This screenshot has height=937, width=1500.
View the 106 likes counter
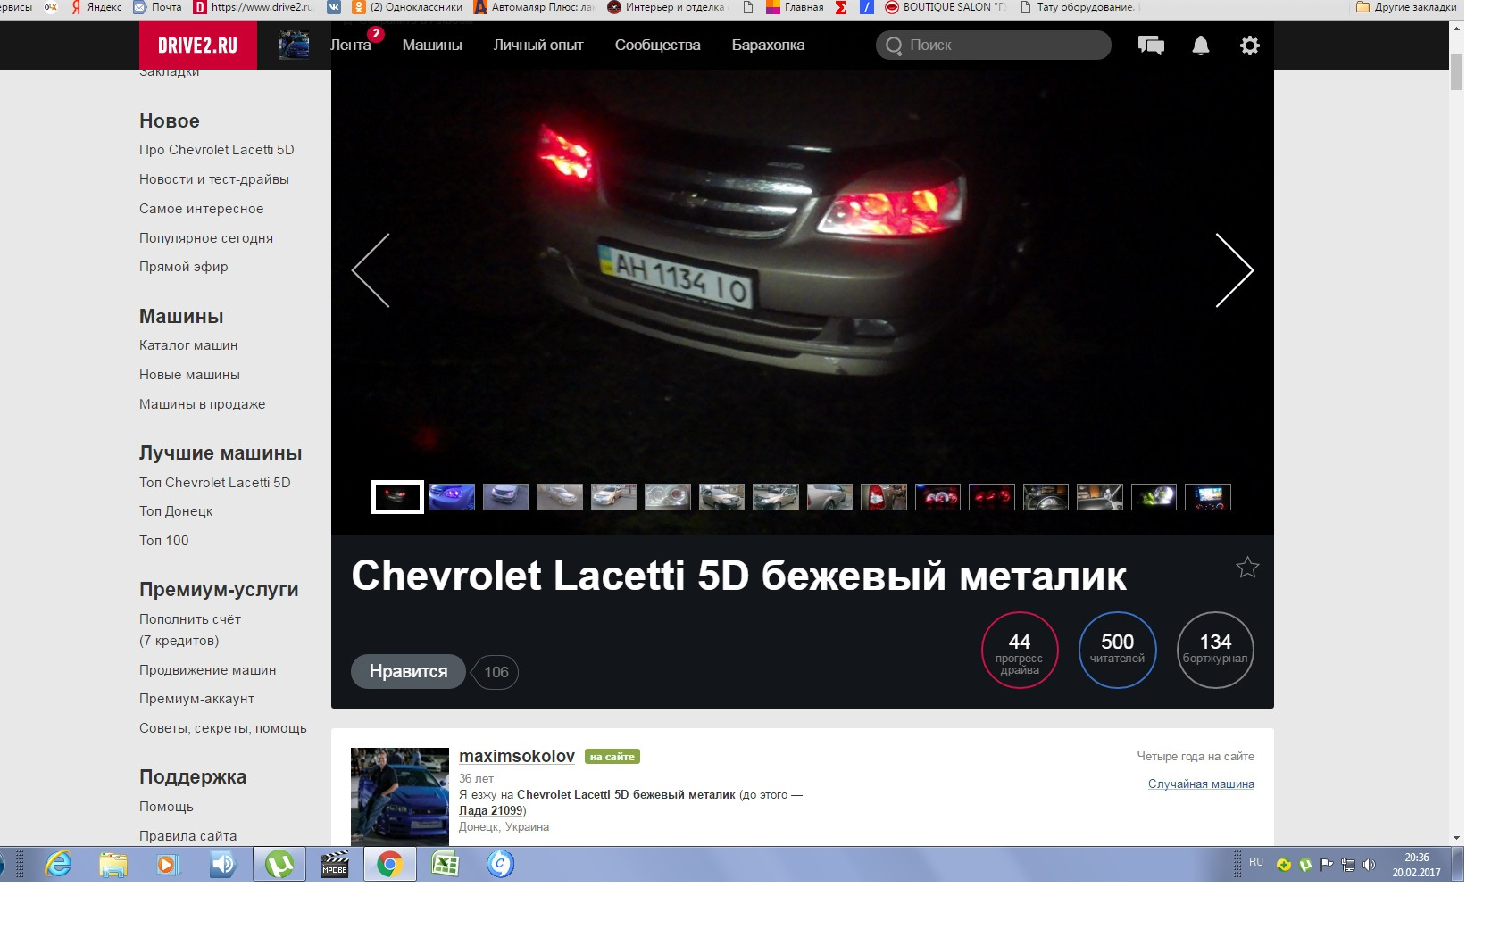pos(496,672)
